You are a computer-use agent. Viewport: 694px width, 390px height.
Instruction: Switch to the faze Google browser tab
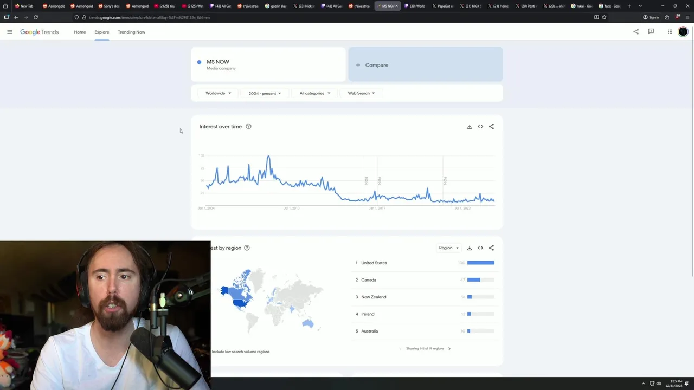tap(609, 6)
